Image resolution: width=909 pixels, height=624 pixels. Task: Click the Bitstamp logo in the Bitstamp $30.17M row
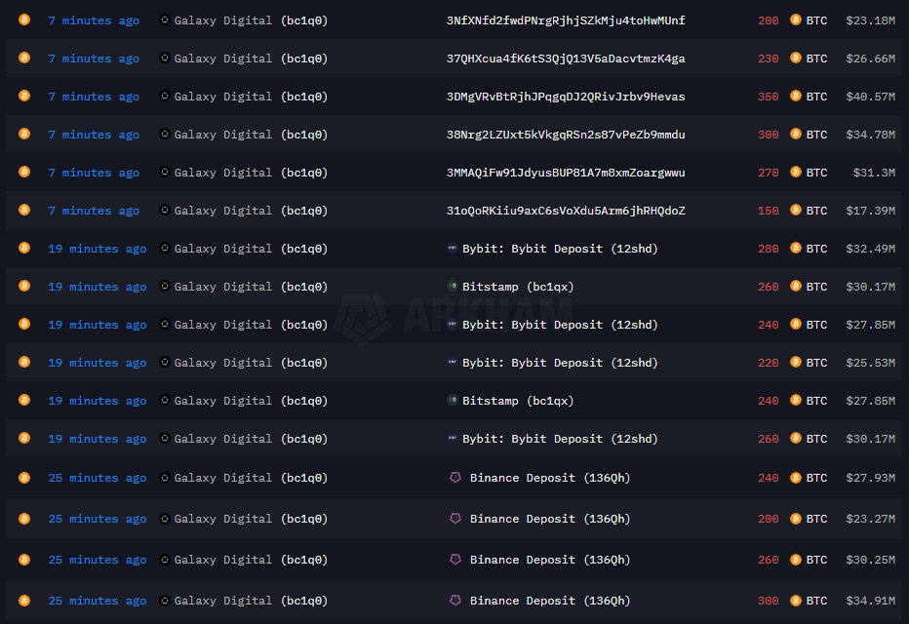pos(453,286)
